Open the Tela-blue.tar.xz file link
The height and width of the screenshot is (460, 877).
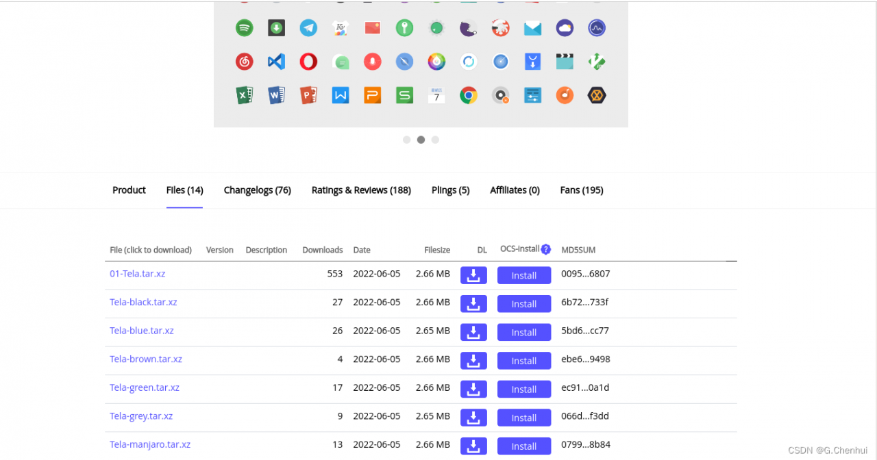(x=142, y=331)
